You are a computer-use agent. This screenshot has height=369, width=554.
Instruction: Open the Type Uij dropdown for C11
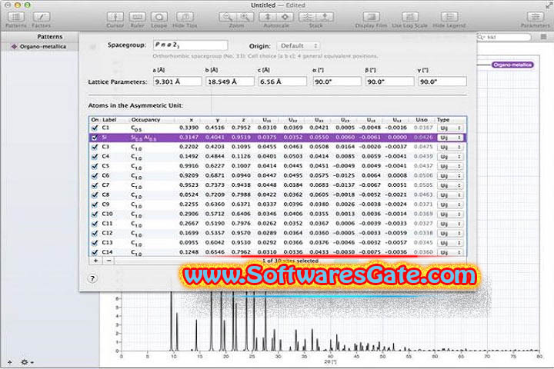click(450, 224)
